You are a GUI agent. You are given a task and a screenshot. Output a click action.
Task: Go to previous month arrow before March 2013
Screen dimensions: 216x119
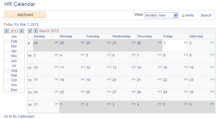tap(30, 31)
